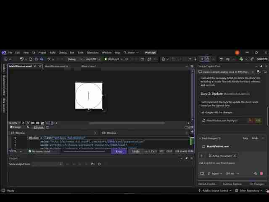Click the clock icon in Output toolbar
Image resolution: width=269 pixels, height=202 pixels.
click(99, 164)
